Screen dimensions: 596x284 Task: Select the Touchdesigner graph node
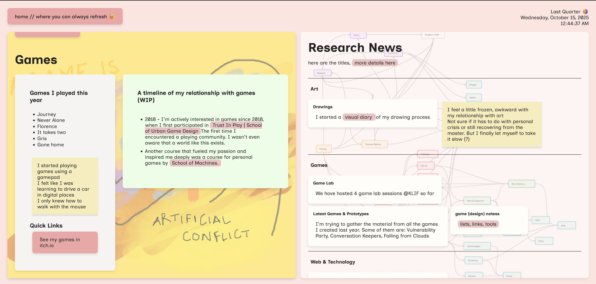click(477, 246)
